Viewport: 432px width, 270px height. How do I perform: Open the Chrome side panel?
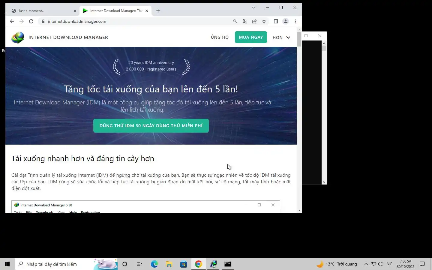276,21
